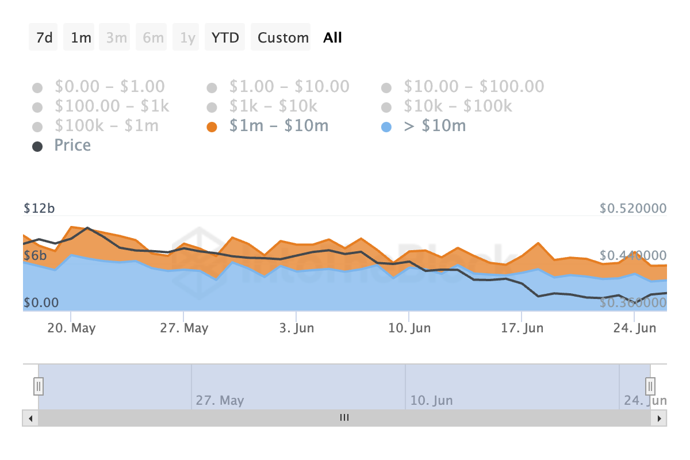Open the Custom date range
This screenshot has width=690, height=460.
pyautogui.click(x=283, y=38)
